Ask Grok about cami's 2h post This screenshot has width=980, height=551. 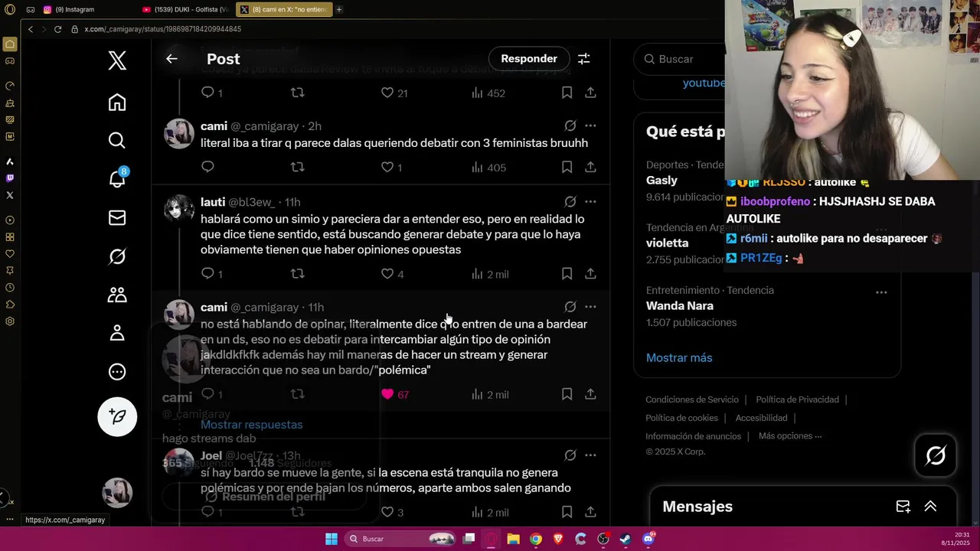tap(570, 126)
